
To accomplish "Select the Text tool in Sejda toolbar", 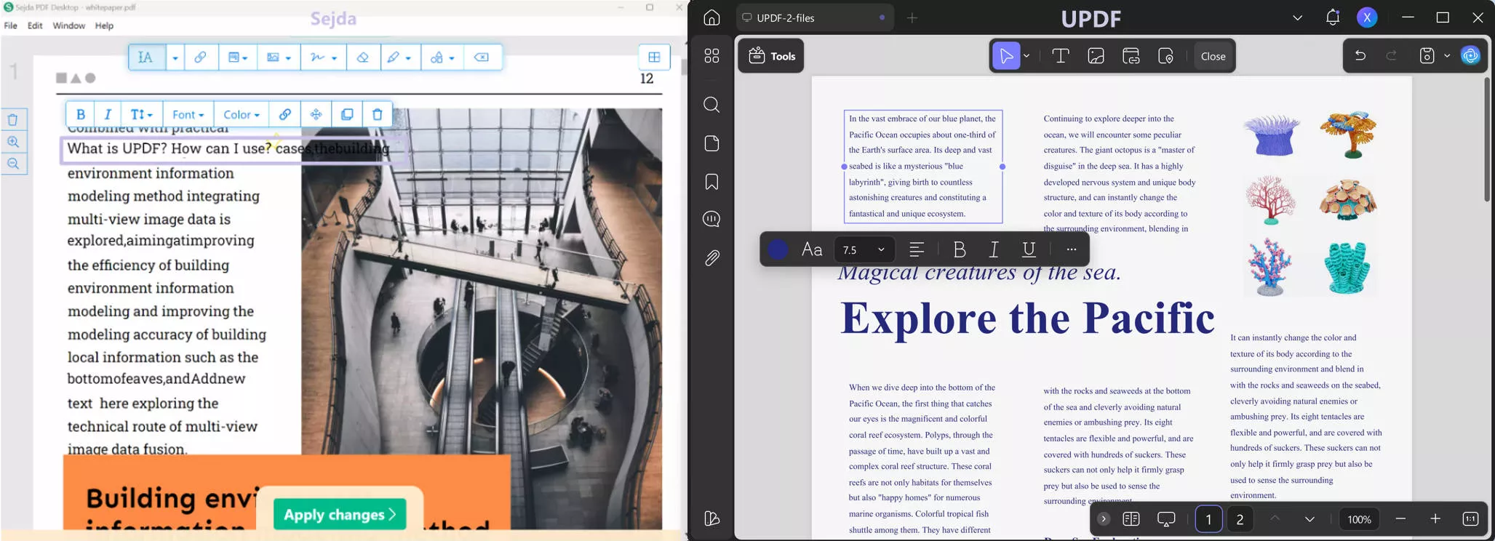I will click(146, 57).
